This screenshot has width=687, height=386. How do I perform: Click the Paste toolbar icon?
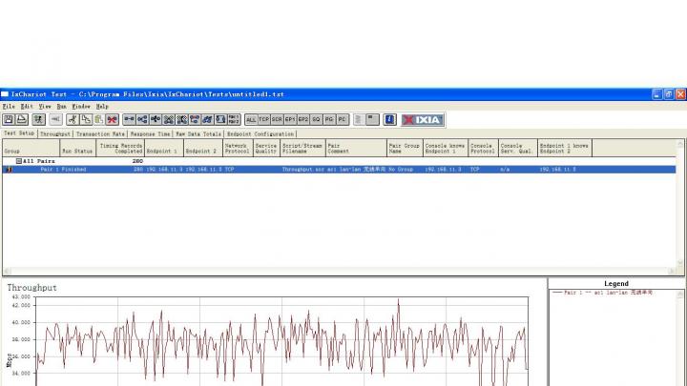(99, 119)
